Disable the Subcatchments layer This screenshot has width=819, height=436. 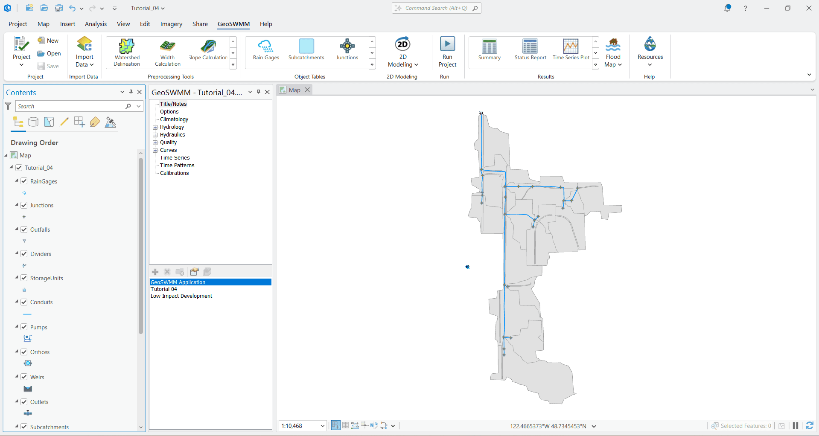click(x=24, y=427)
